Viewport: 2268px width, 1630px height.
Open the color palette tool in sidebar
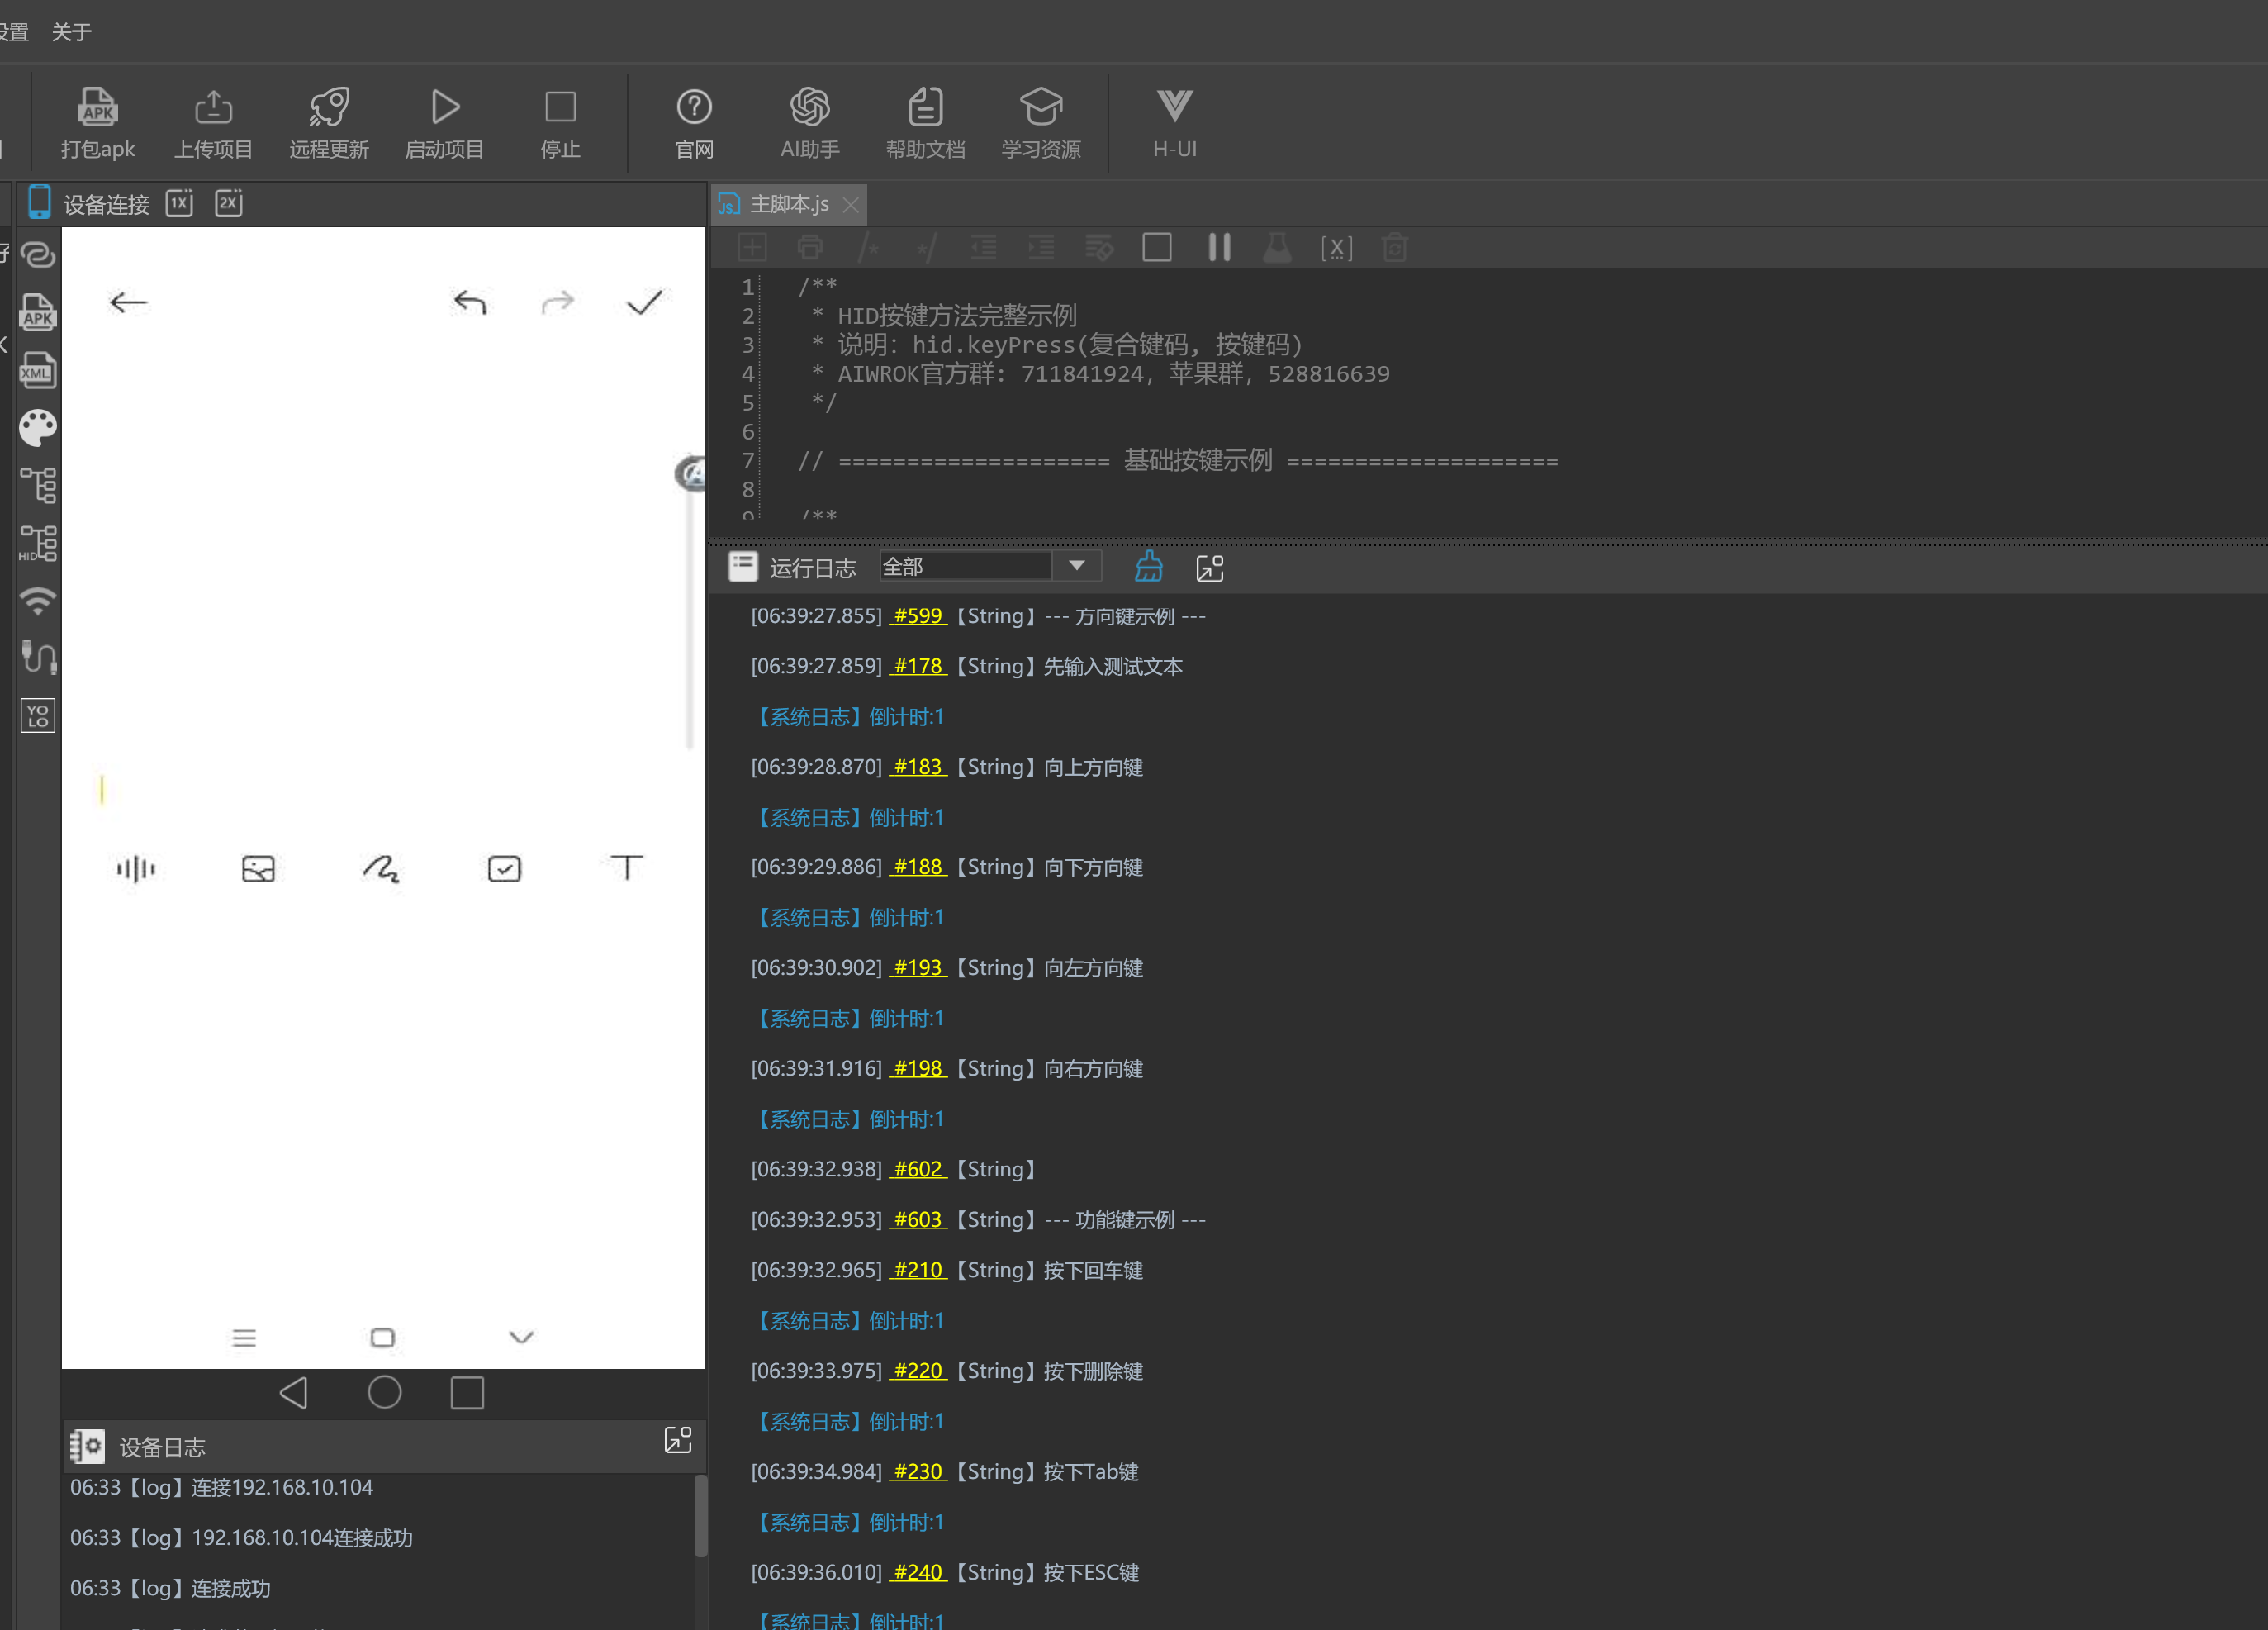[38, 428]
